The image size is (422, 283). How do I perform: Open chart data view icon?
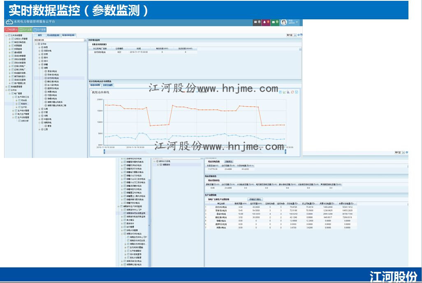pyautogui.click(x=280, y=92)
